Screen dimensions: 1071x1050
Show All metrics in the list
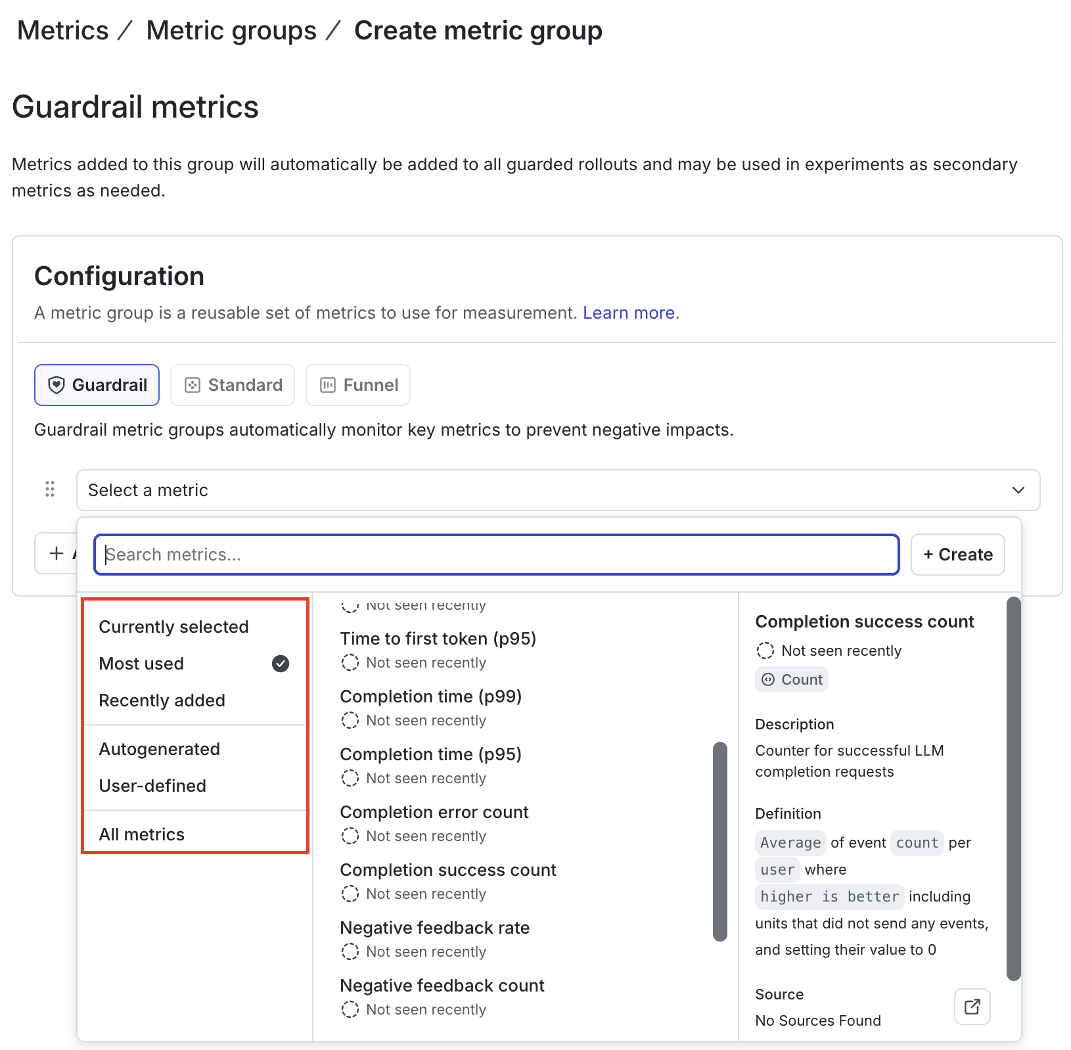pos(142,834)
